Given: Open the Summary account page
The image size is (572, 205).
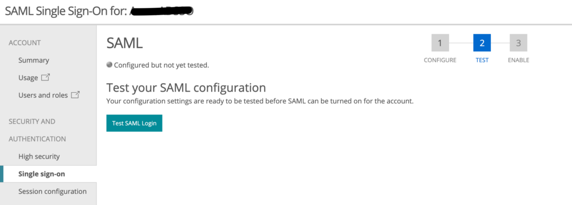Looking at the screenshot, I should [x=34, y=60].
